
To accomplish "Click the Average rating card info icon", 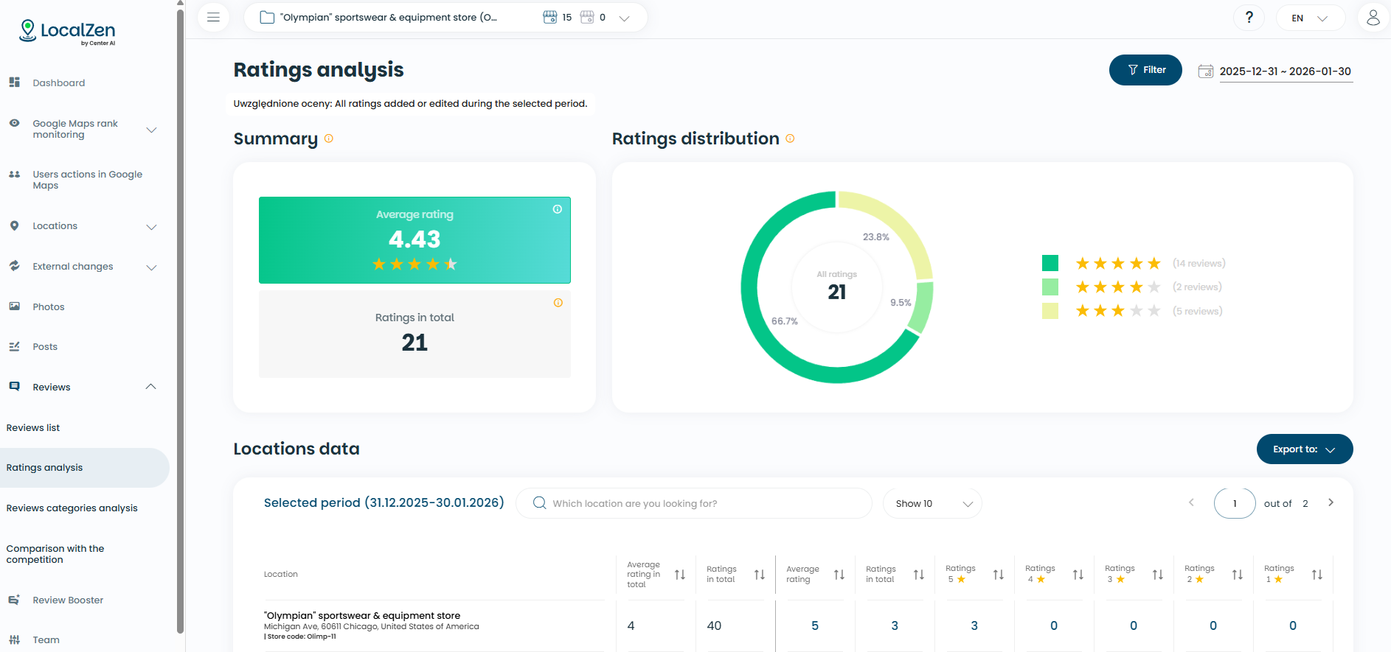I will pos(558,209).
